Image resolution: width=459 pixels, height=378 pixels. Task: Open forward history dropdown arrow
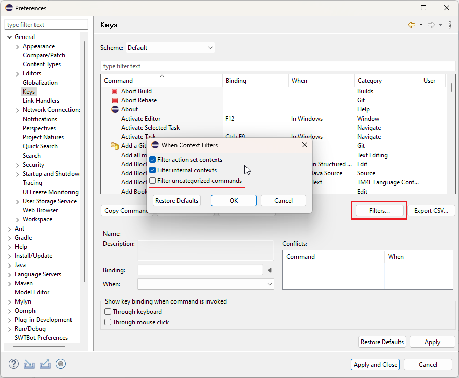pyautogui.click(x=440, y=25)
